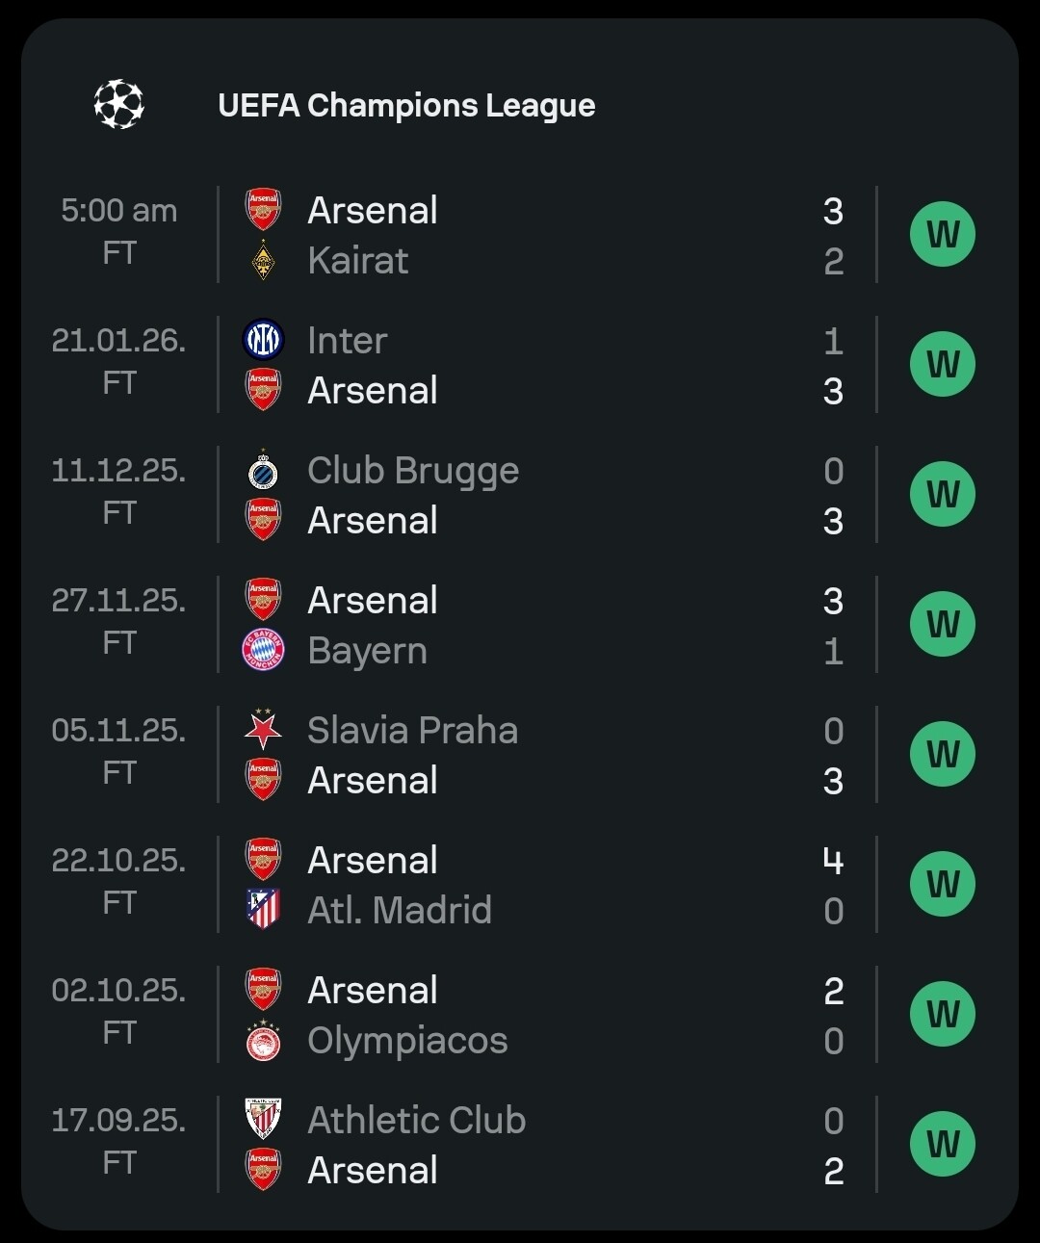Click the 4 score in Atl. Madrid match
Screen dimensions: 1040x1243
point(833,861)
